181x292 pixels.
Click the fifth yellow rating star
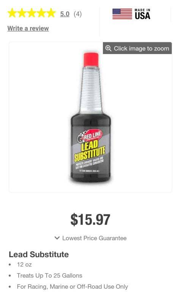pyautogui.click(x=51, y=13)
